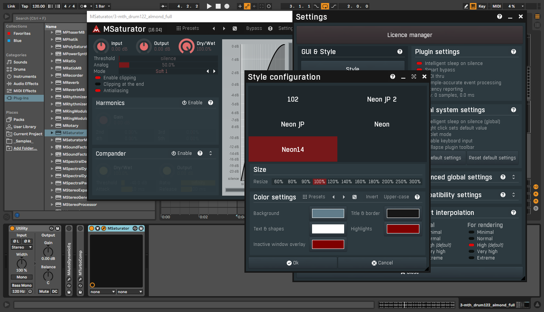The width and height of the screenshot is (544, 312).
Task: Toggle the arrangement loop switch
Action: click(x=325, y=6)
